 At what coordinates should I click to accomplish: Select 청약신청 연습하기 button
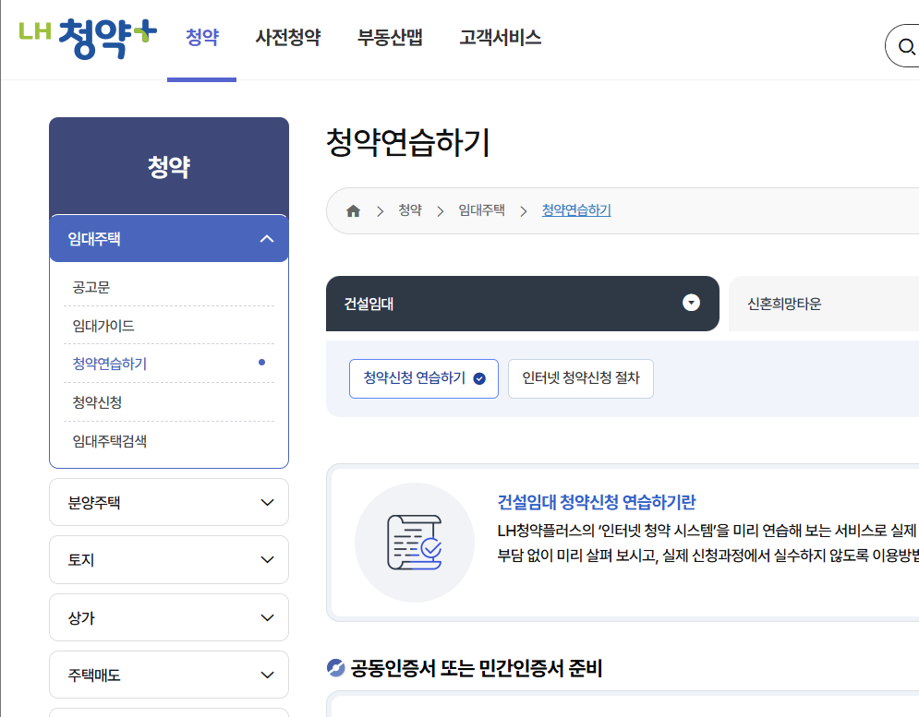[424, 378]
